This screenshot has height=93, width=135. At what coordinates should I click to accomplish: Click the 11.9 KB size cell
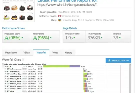(40, 66)
